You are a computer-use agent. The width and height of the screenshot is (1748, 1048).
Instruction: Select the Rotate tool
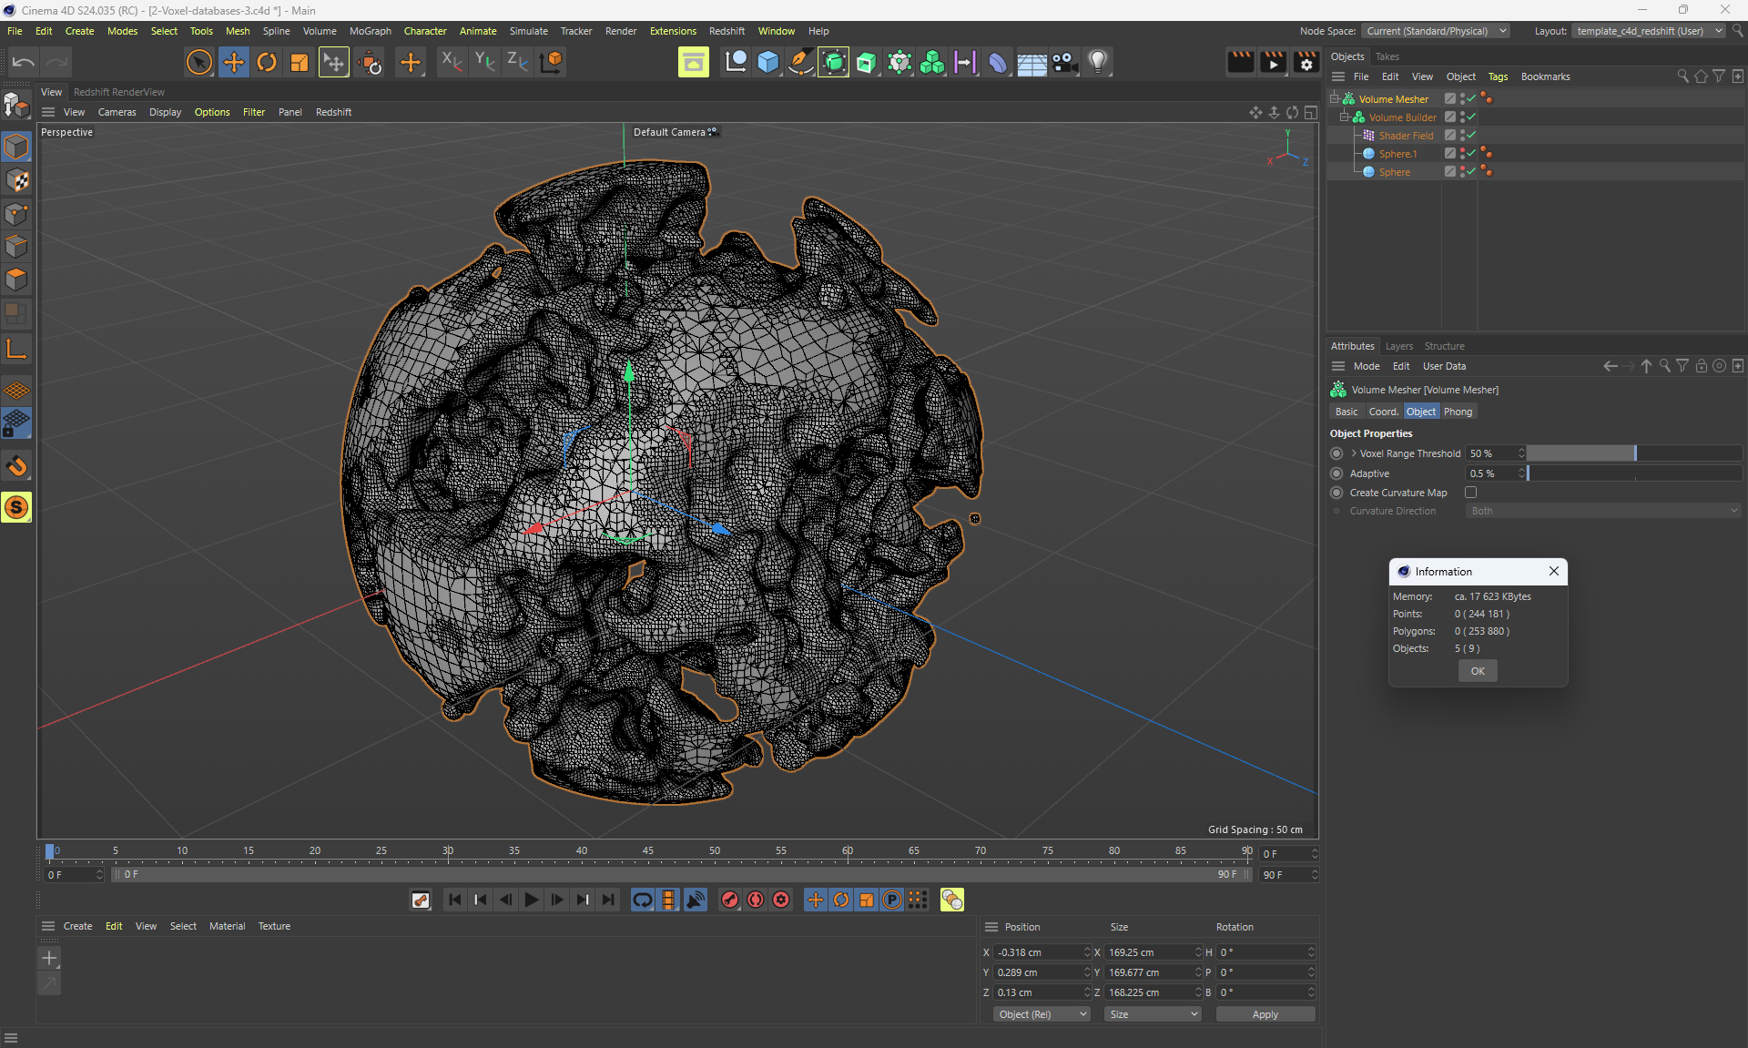click(267, 62)
